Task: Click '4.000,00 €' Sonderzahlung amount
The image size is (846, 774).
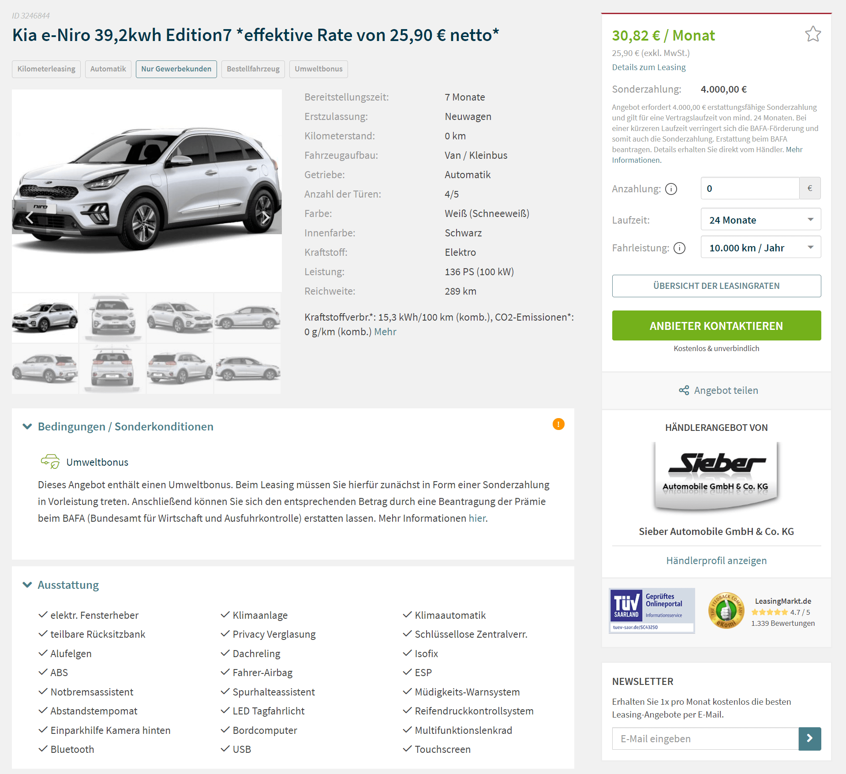Action: pos(724,89)
